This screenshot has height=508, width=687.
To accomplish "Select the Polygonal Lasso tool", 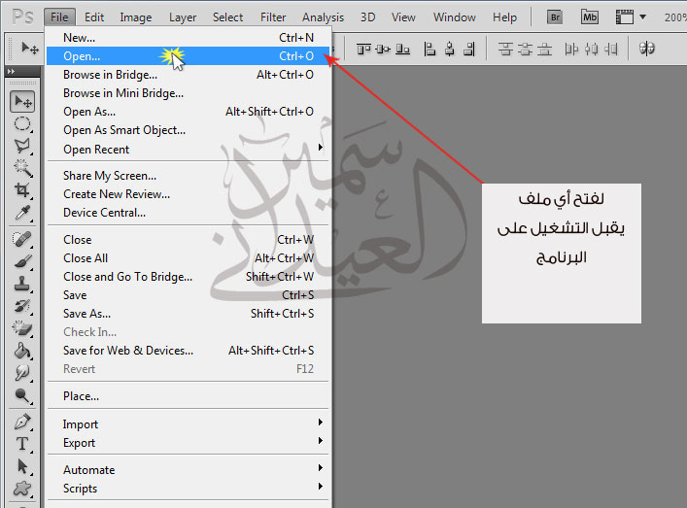I will [22, 146].
